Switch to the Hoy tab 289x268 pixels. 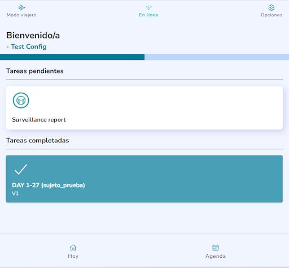(x=73, y=251)
